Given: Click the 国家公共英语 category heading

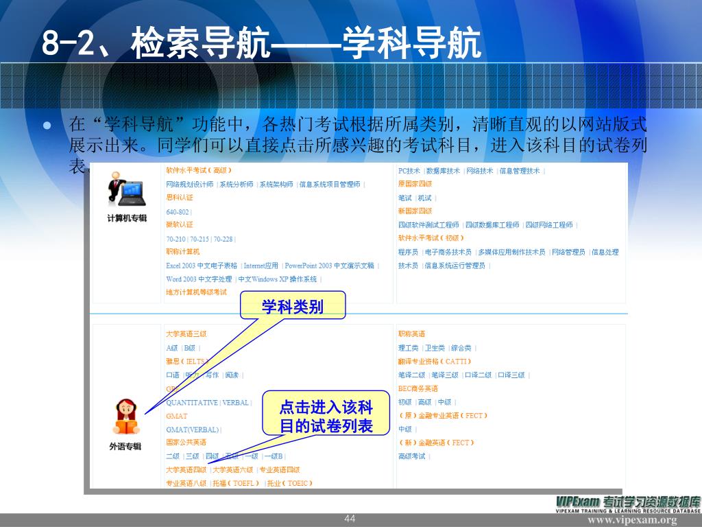Looking at the screenshot, I should 186,443.
